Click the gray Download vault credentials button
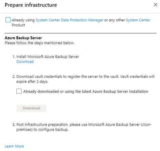Viewport: 160px width, 151px height. pyautogui.click(x=31, y=108)
